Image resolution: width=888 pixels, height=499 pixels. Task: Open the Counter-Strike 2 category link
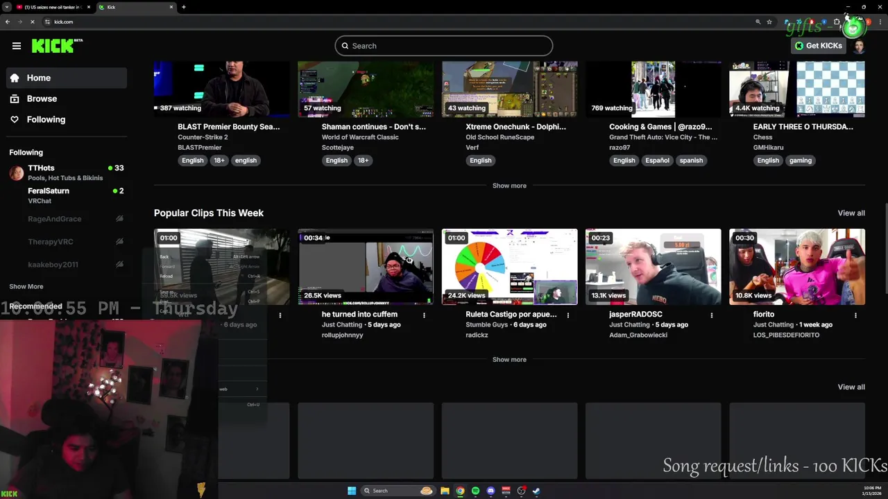coord(203,137)
